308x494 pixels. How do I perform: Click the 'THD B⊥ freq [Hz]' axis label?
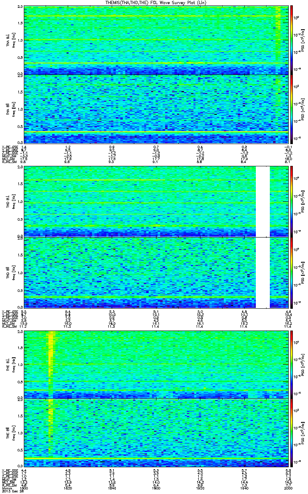tap(10, 201)
